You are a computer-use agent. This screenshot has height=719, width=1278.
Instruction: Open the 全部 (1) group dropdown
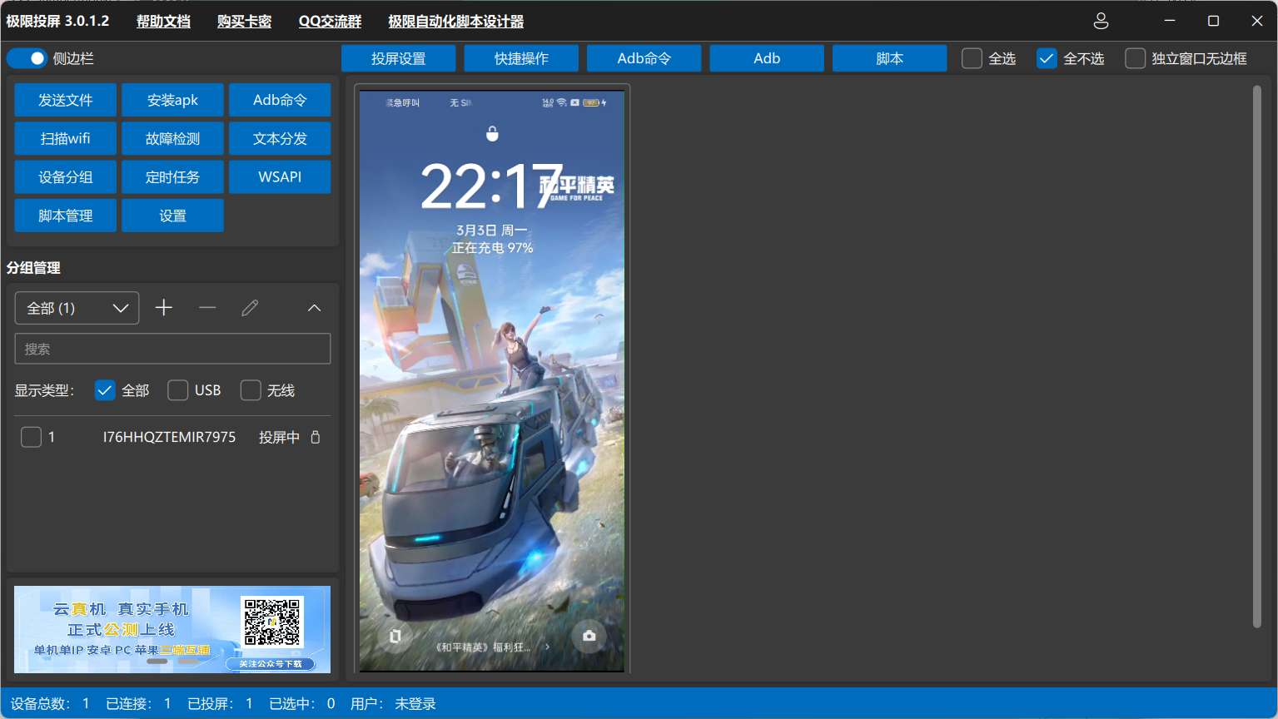point(77,308)
